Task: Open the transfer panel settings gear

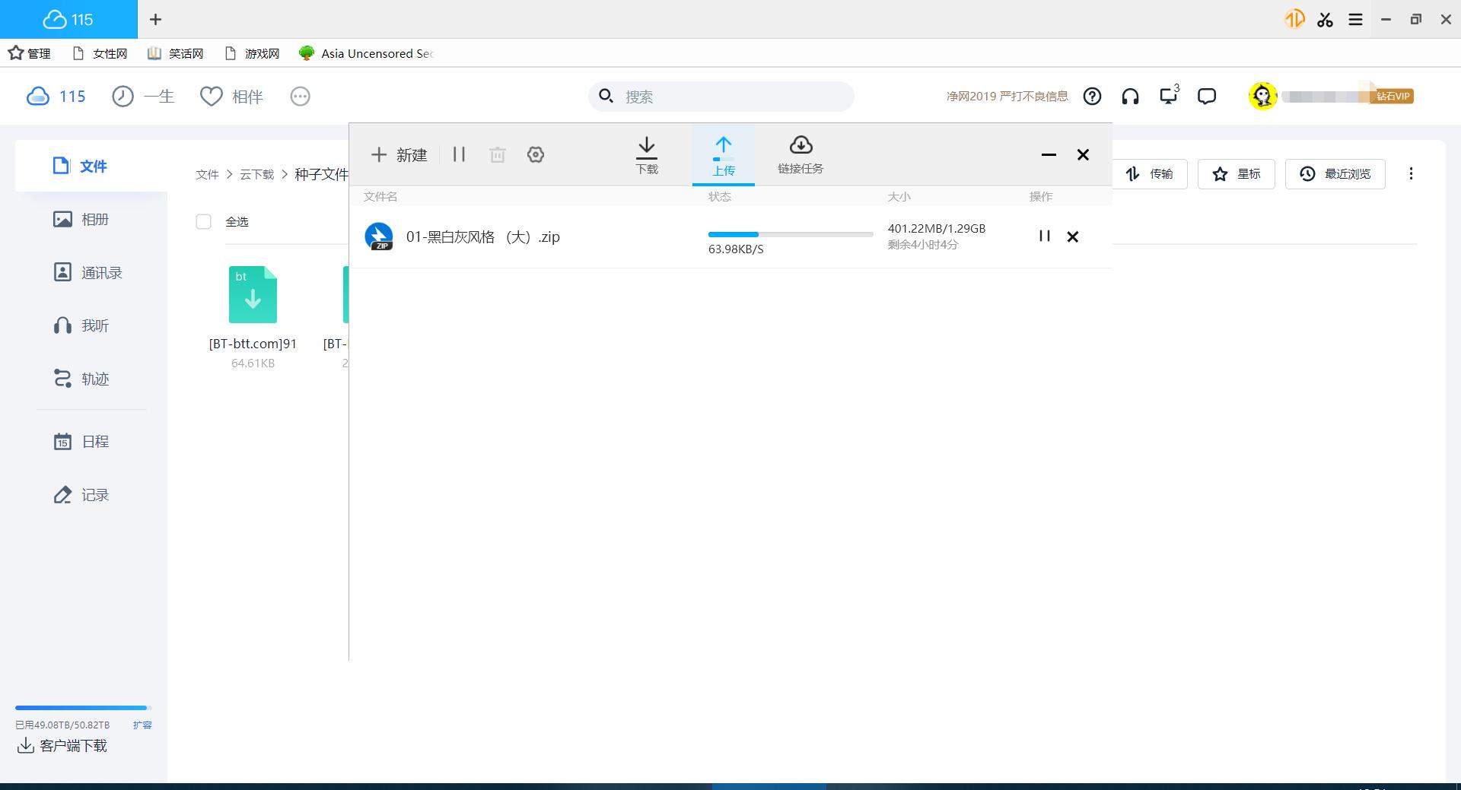Action: 536,155
